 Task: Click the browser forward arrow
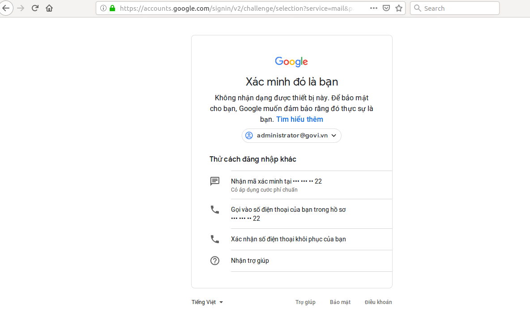click(x=21, y=8)
